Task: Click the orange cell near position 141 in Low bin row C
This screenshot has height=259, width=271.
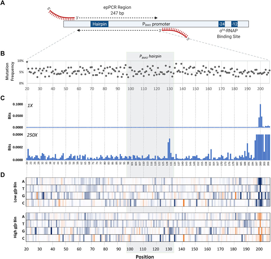Action: point(184,203)
